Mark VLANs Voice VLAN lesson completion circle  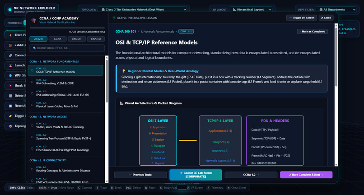[32, 125]
